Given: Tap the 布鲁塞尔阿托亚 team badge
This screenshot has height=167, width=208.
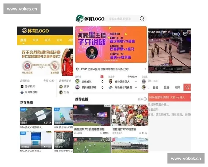Looking at the screenshot, I should (111, 87).
